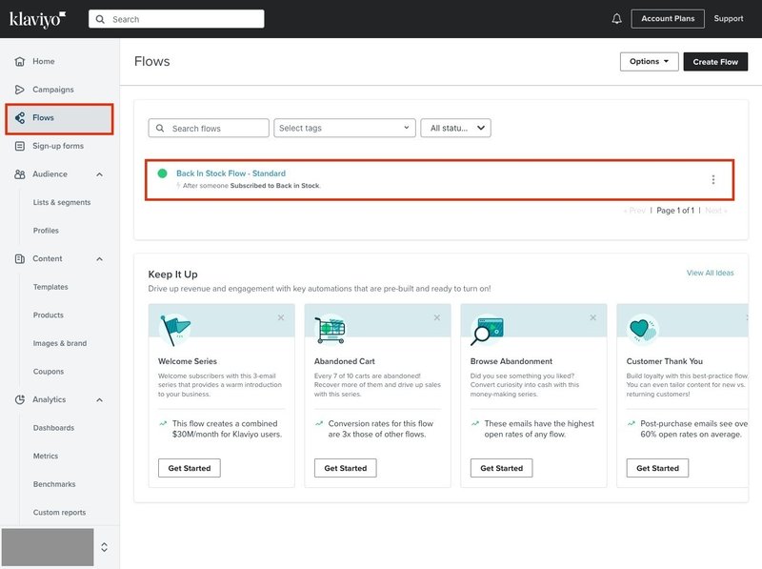
Task: Click the Flows sidebar icon
Action: [20, 117]
